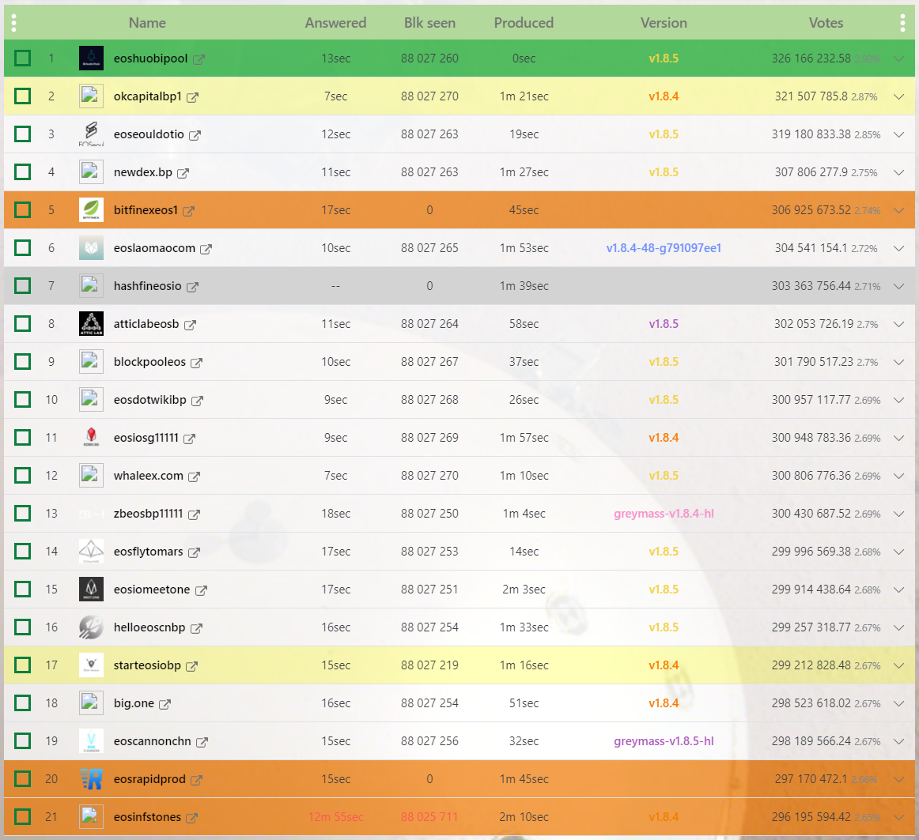Click the atticlabeosb triangle logo
919x840 pixels.
point(91,323)
